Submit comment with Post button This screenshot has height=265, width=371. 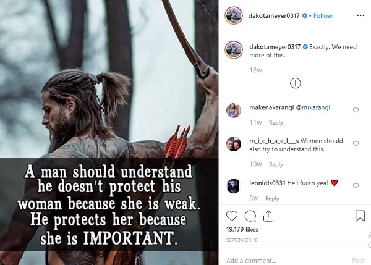[x=358, y=260]
